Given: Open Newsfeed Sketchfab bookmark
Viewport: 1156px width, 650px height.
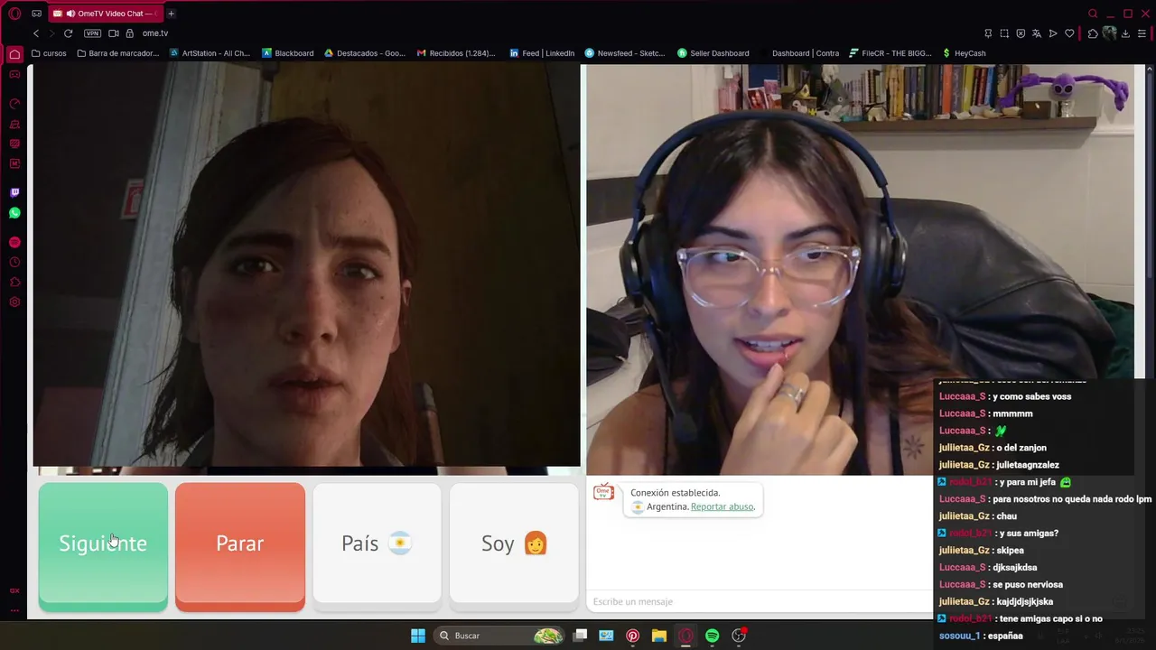Looking at the screenshot, I should [625, 53].
